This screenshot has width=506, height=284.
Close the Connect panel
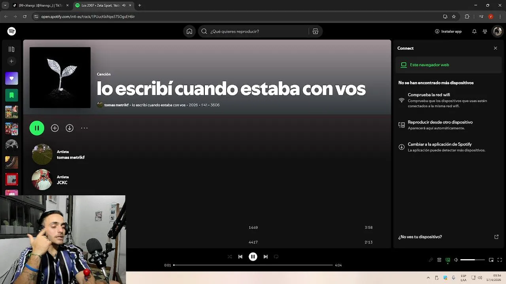coord(495,48)
